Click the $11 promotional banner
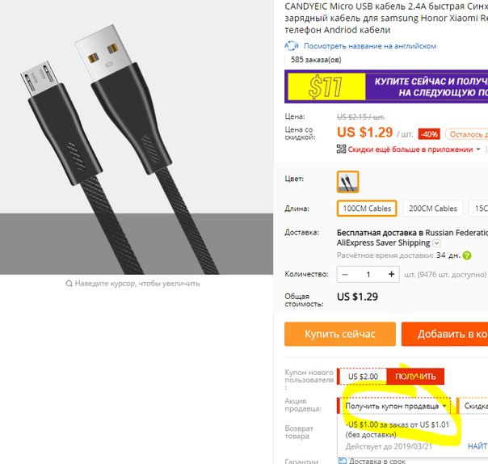The width and height of the screenshot is (488, 464). [386, 86]
